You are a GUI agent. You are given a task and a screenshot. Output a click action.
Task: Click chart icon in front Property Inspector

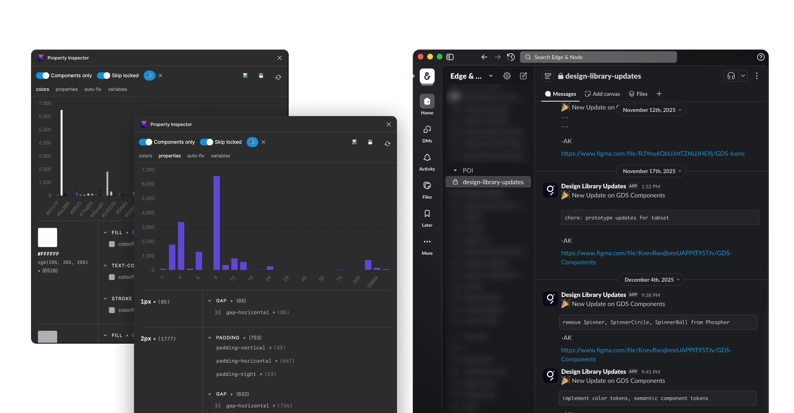354,142
